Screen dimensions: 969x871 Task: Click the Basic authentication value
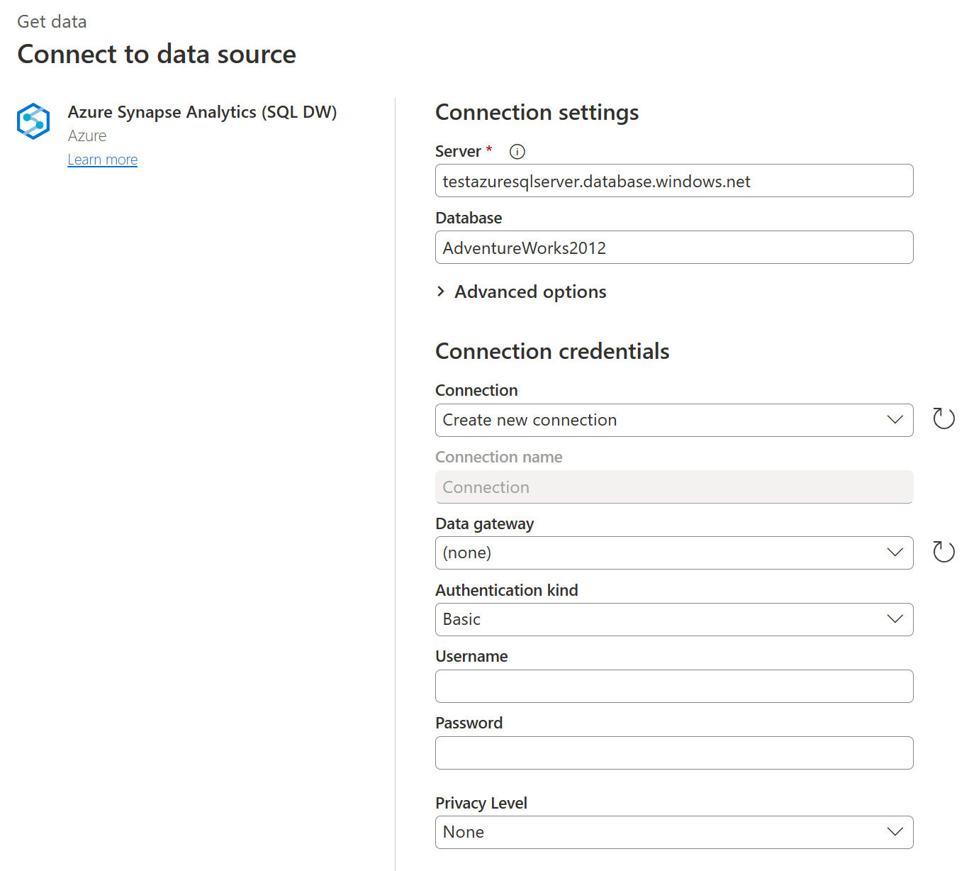pyautogui.click(x=461, y=619)
